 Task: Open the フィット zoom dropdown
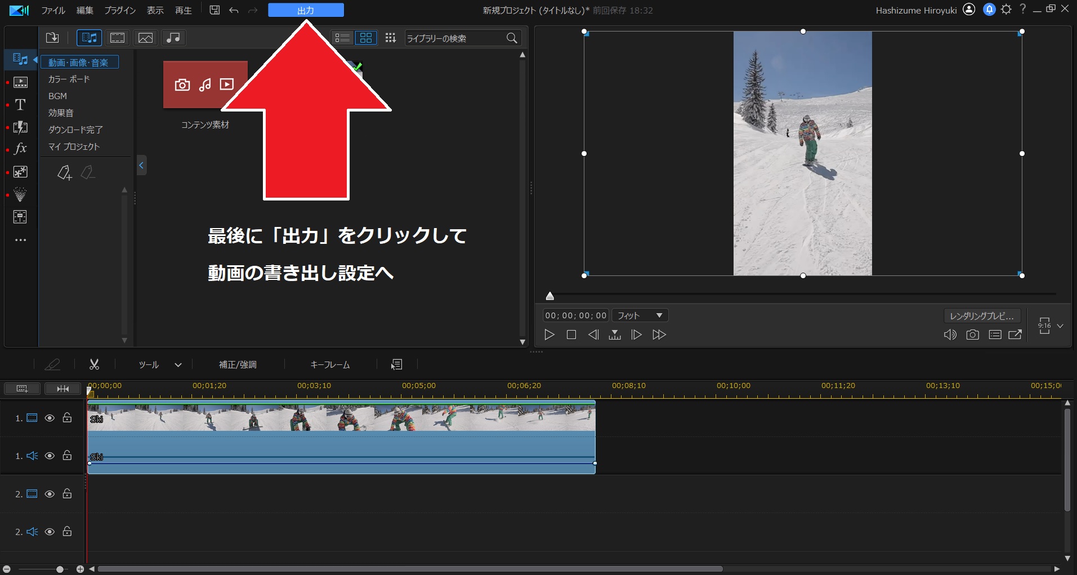(640, 315)
